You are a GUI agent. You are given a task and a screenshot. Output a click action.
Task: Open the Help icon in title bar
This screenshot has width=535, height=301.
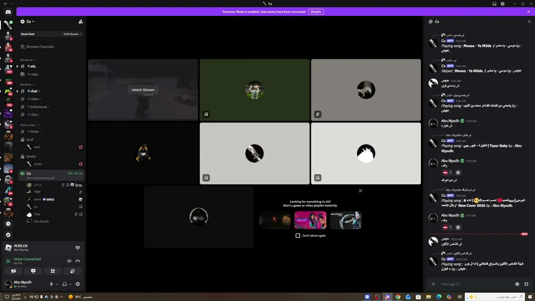click(503, 4)
